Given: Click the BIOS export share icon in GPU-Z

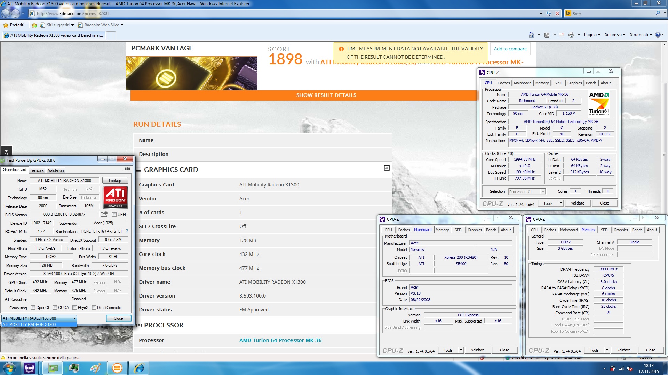Looking at the screenshot, I should pos(104,214).
